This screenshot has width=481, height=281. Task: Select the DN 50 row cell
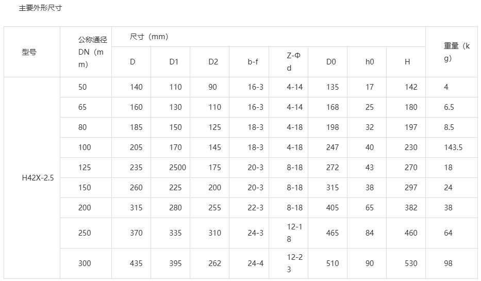point(86,87)
